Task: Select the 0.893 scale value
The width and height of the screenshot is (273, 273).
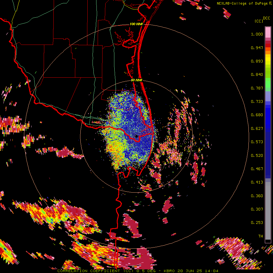Action: (257, 61)
